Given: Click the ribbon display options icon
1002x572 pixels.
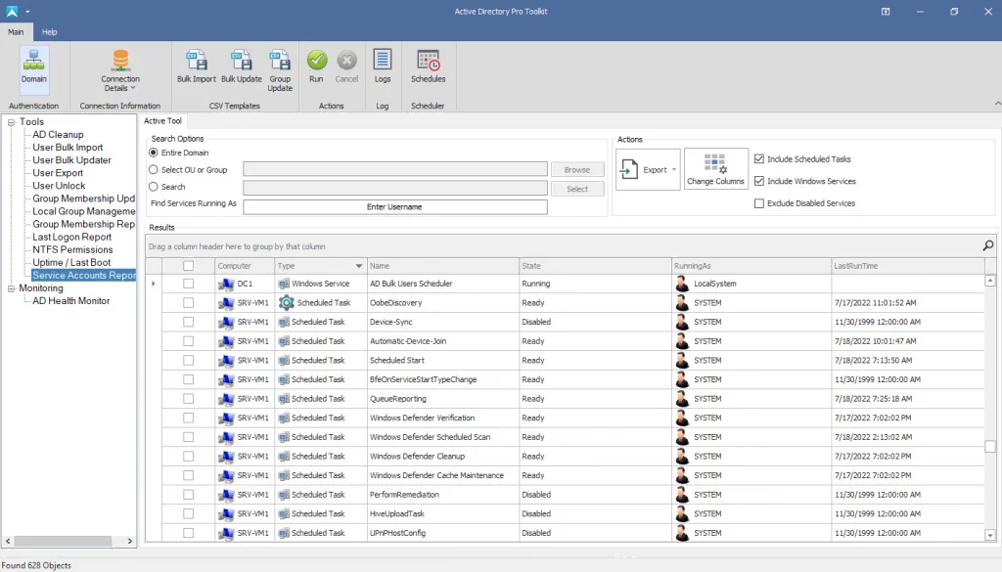Looking at the screenshot, I should pyautogui.click(x=886, y=12).
